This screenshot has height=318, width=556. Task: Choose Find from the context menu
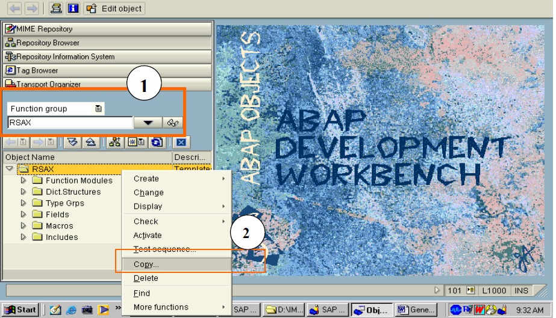tap(176, 293)
